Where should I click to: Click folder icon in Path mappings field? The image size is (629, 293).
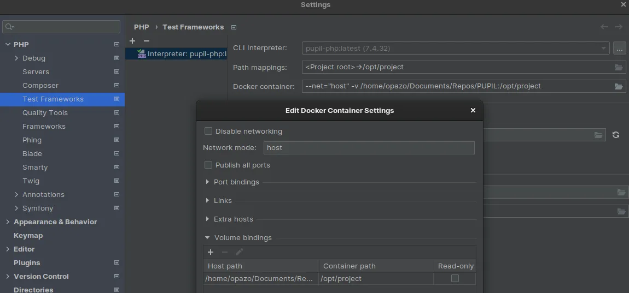619,68
